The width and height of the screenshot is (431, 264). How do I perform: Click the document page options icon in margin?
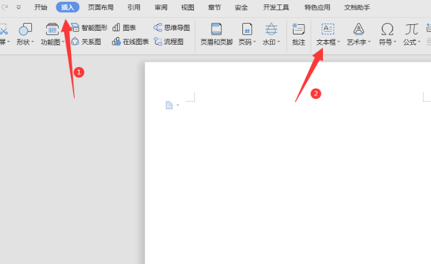pos(169,105)
